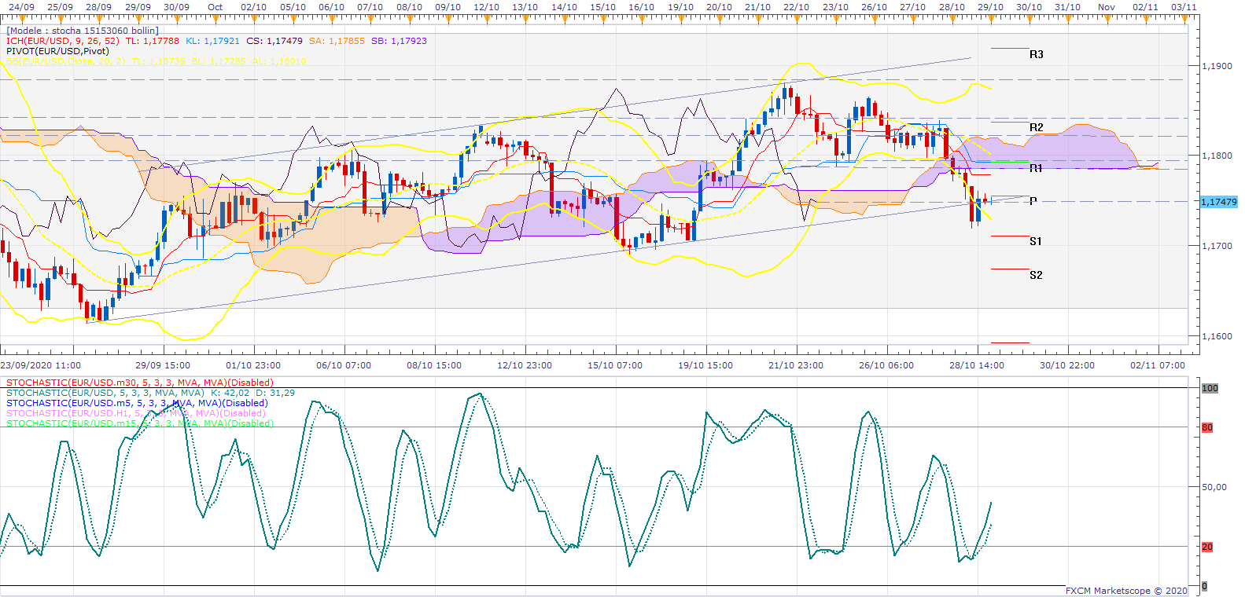This screenshot has width=1245, height=597.
Task: Select the 28/09 marker on the date ruler
Action: click(x=98, y=7)
